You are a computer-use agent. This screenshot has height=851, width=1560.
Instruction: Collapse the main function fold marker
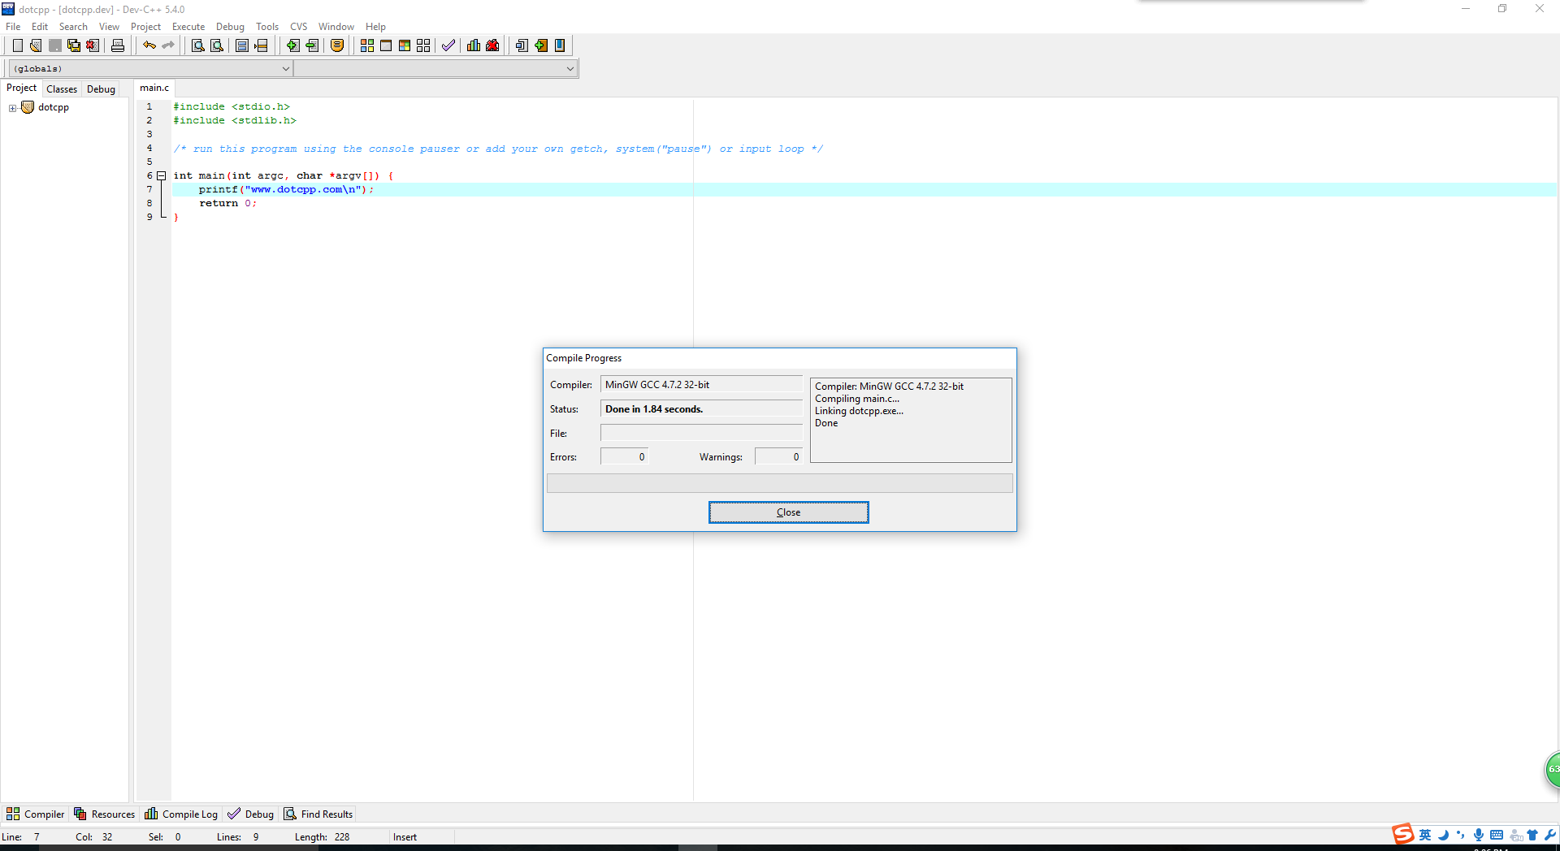162,175
